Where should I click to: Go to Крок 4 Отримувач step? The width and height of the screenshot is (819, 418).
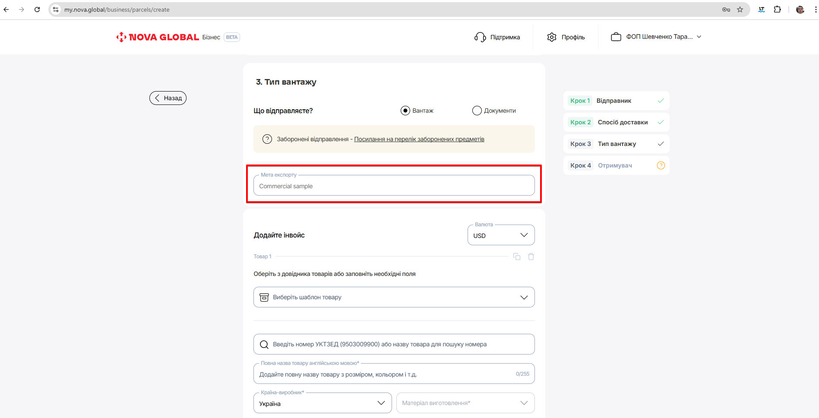click(616, 165)
